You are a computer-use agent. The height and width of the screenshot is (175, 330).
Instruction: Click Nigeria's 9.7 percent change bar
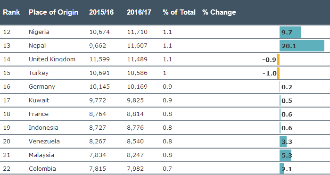[x=290, y=32]
